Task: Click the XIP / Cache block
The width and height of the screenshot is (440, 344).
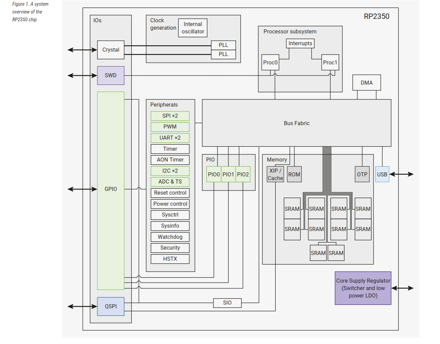Action: [275, 174]
